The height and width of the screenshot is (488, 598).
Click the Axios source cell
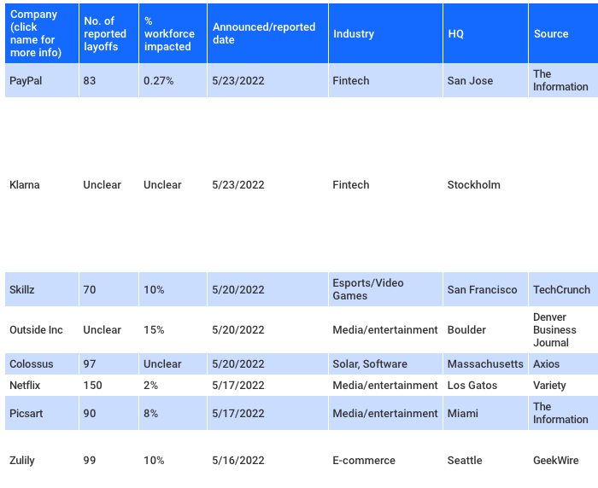coord(563,363)
